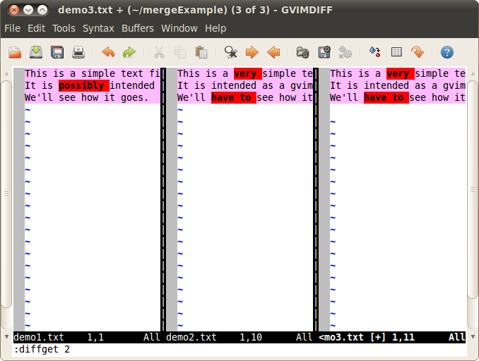The height and width of the screenshot is (361, 479).
Task: Click the blue Help question icon
Action: pos(447,52)
